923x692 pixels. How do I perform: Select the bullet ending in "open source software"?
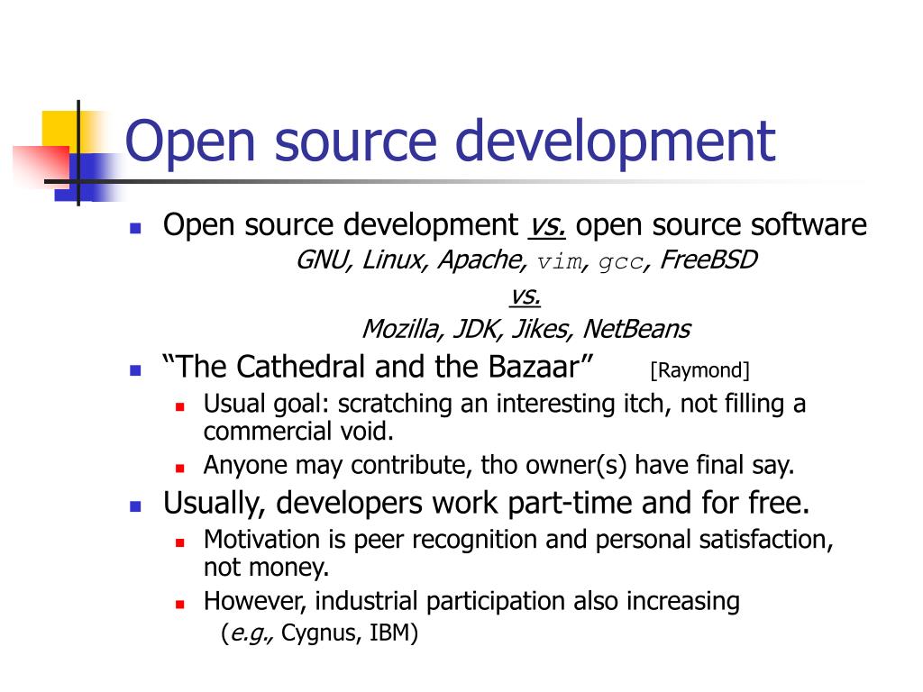[515, 224]
